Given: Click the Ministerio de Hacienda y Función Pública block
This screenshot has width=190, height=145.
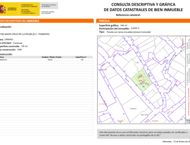Looking at the screenshot, I should point(30,12).
